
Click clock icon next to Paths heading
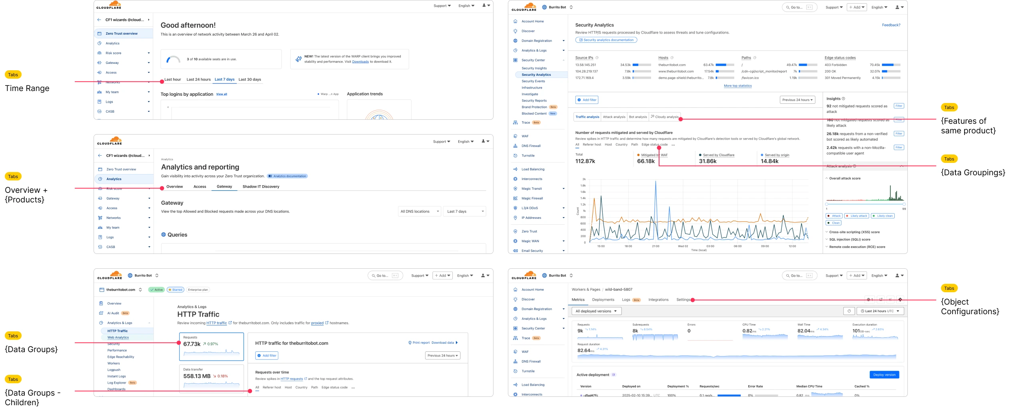tap(755, 58)
